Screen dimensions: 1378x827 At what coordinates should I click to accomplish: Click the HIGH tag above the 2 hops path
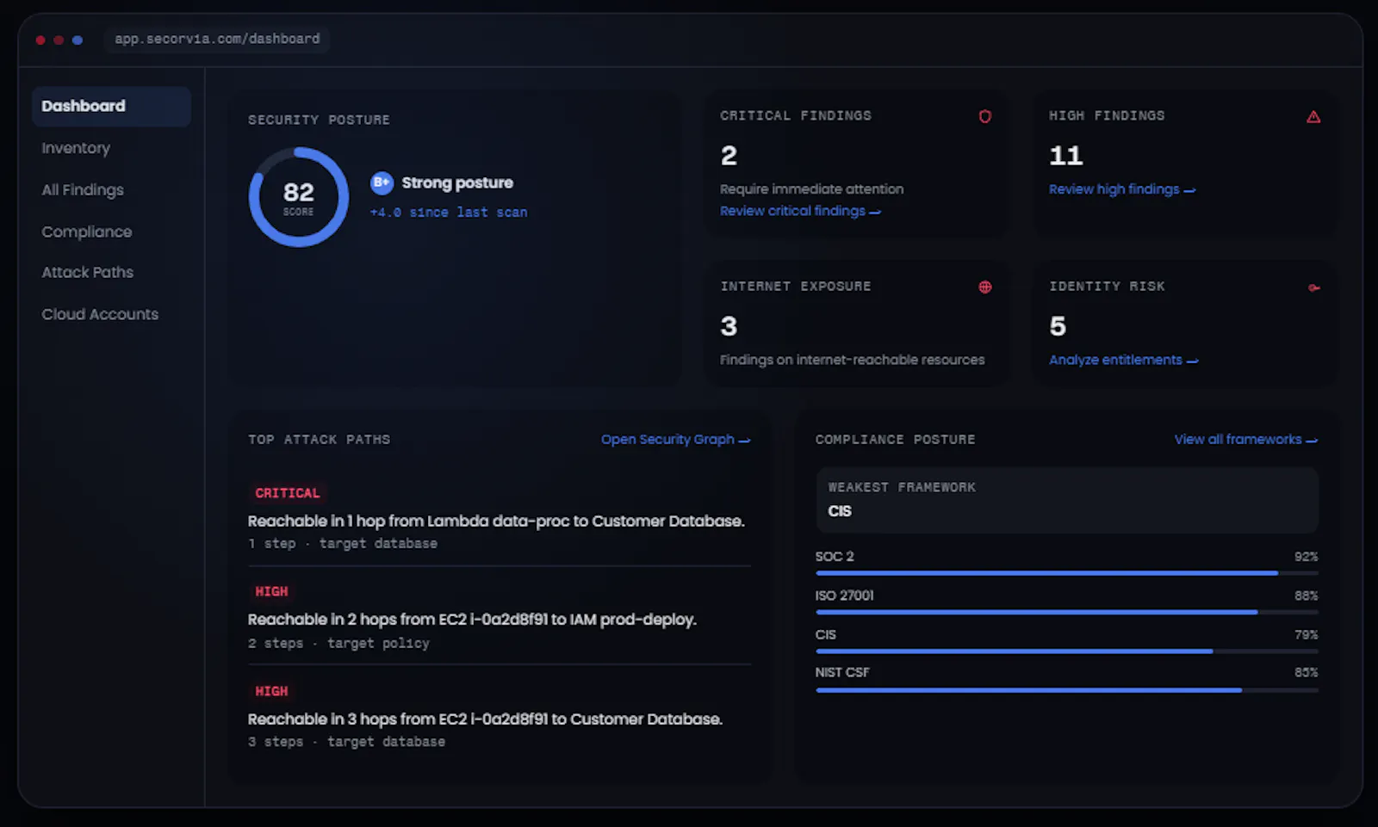pyautogui.click(x=271, y=592)
